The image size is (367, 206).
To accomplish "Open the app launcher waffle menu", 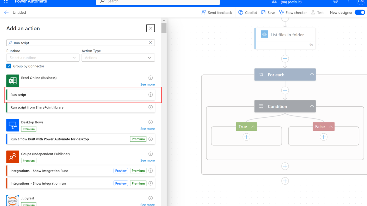I will [x=6, y=1].
